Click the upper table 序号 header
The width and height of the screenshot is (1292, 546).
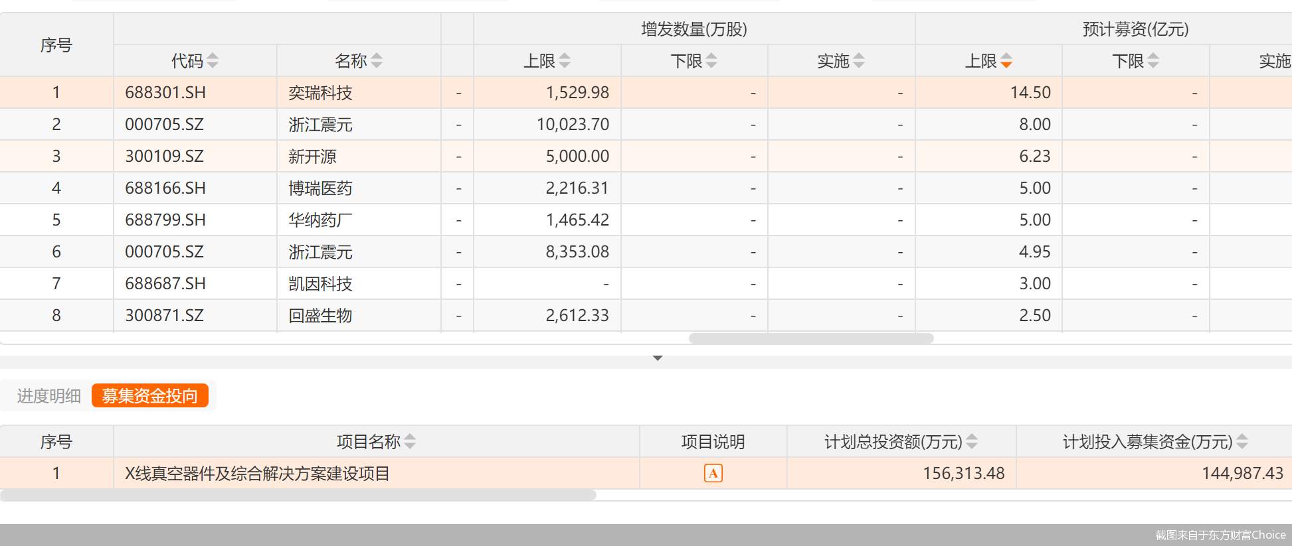coord(56,45)
